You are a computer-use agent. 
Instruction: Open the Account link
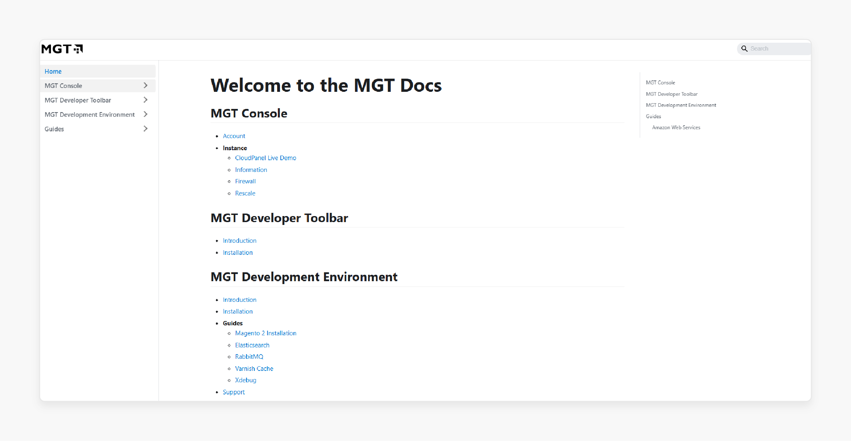[234, 136]
